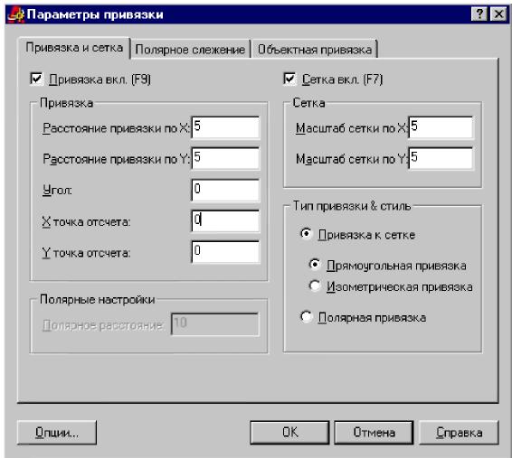Switch to the Полярное слежение tab

pos(190,50)
